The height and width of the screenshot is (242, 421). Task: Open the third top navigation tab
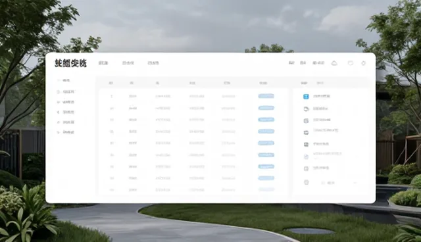(x=153, y=63)
